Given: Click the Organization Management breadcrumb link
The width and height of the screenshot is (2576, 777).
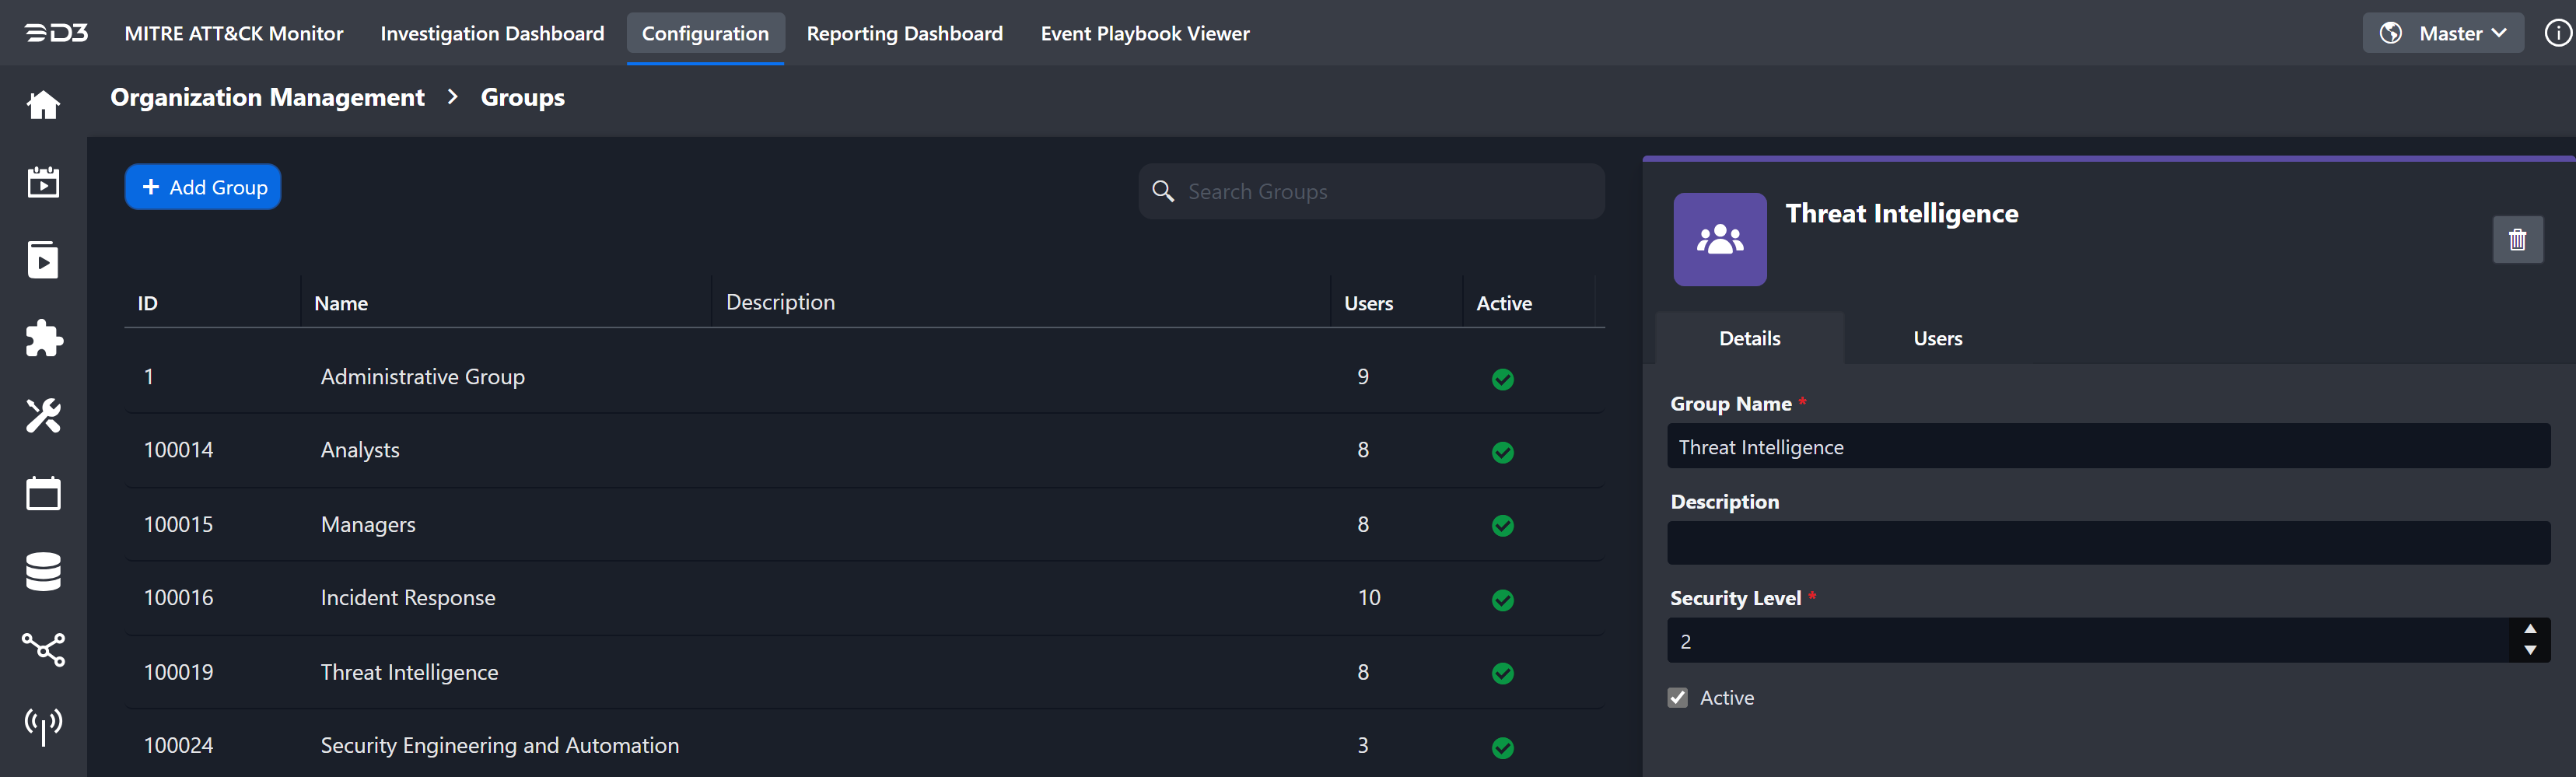Looking at the screenshot, I should coord(267,97).
